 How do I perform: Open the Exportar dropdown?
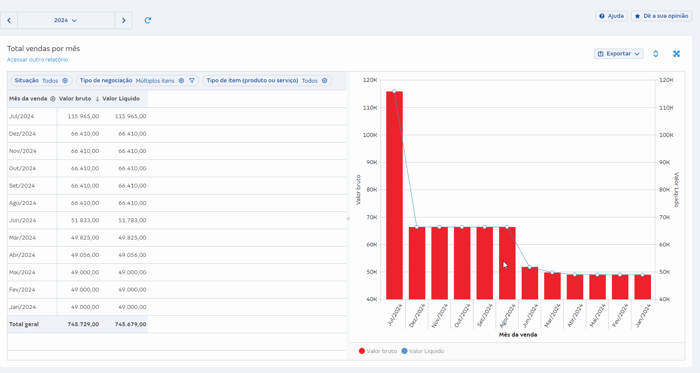point(618,54)
